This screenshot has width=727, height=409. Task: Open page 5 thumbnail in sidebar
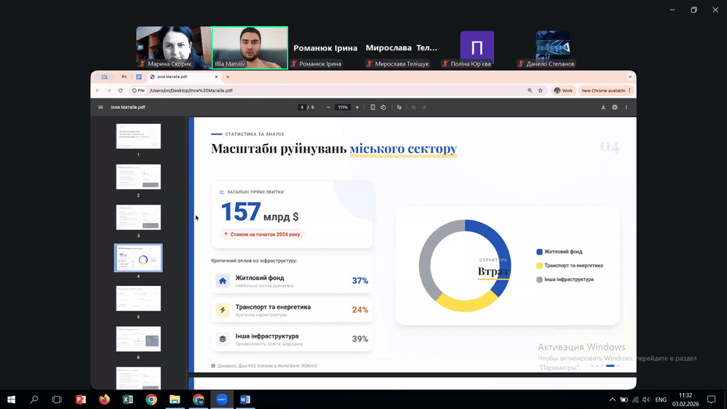tap(138, 298)
